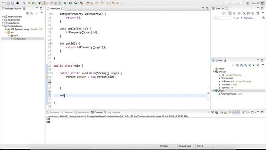The height and width of the screenshot is (150, 266).
Task: Click the New file wizard icon
Action: (3, 3)
